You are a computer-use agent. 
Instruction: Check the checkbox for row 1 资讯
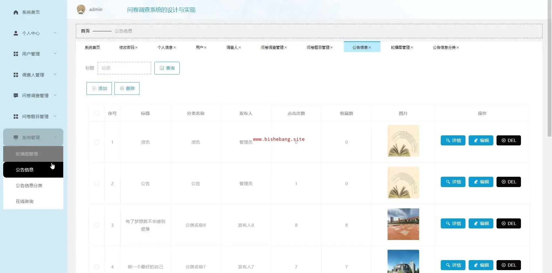(97, 142)
